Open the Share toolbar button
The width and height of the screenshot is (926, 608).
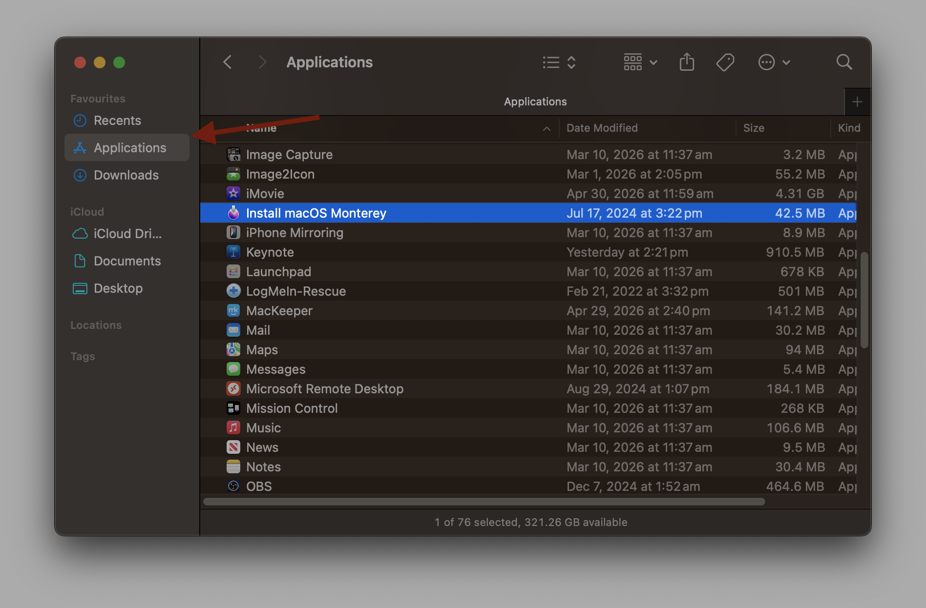[x=687, y=62]
